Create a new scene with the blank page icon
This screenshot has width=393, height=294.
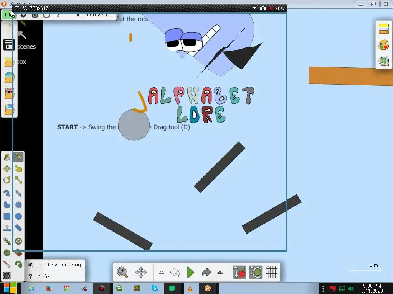(x=8, y=28)
